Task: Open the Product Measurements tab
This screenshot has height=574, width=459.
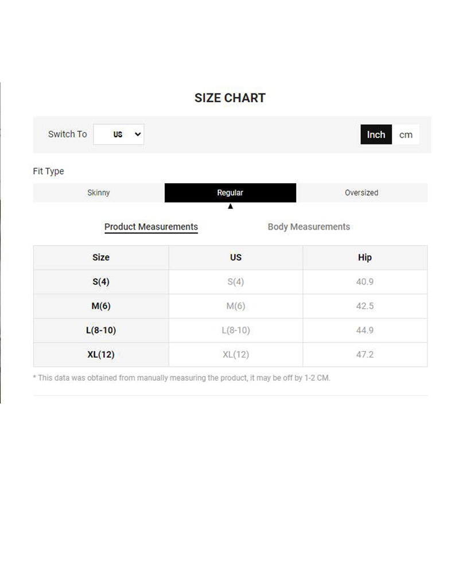Action: (151, 227)
